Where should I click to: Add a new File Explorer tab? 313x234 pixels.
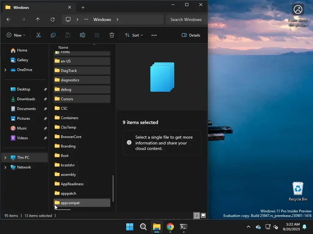83,8
